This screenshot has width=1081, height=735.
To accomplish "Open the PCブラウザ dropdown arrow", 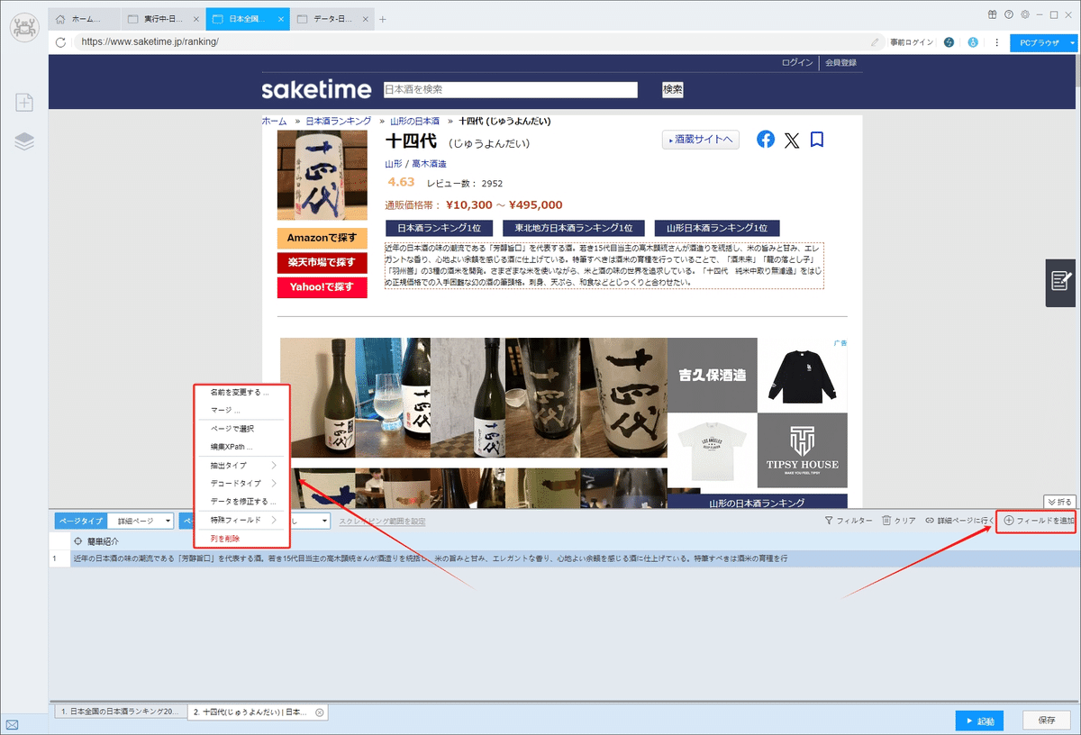I will (x=1072, y=41).
